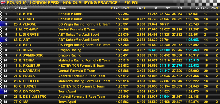Click the L. Lap column header
Screen dimensions: 220x104
pyautogui.click(x=194, y=8)
